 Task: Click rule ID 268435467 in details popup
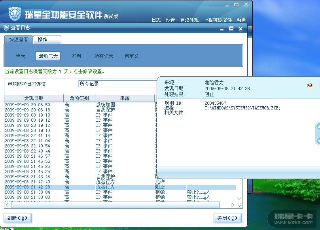215,103
